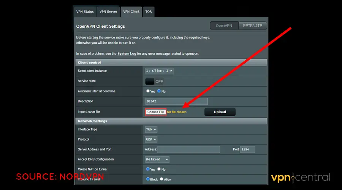Toggle the Service state switch
342x190 pixels.
point(154,81)
